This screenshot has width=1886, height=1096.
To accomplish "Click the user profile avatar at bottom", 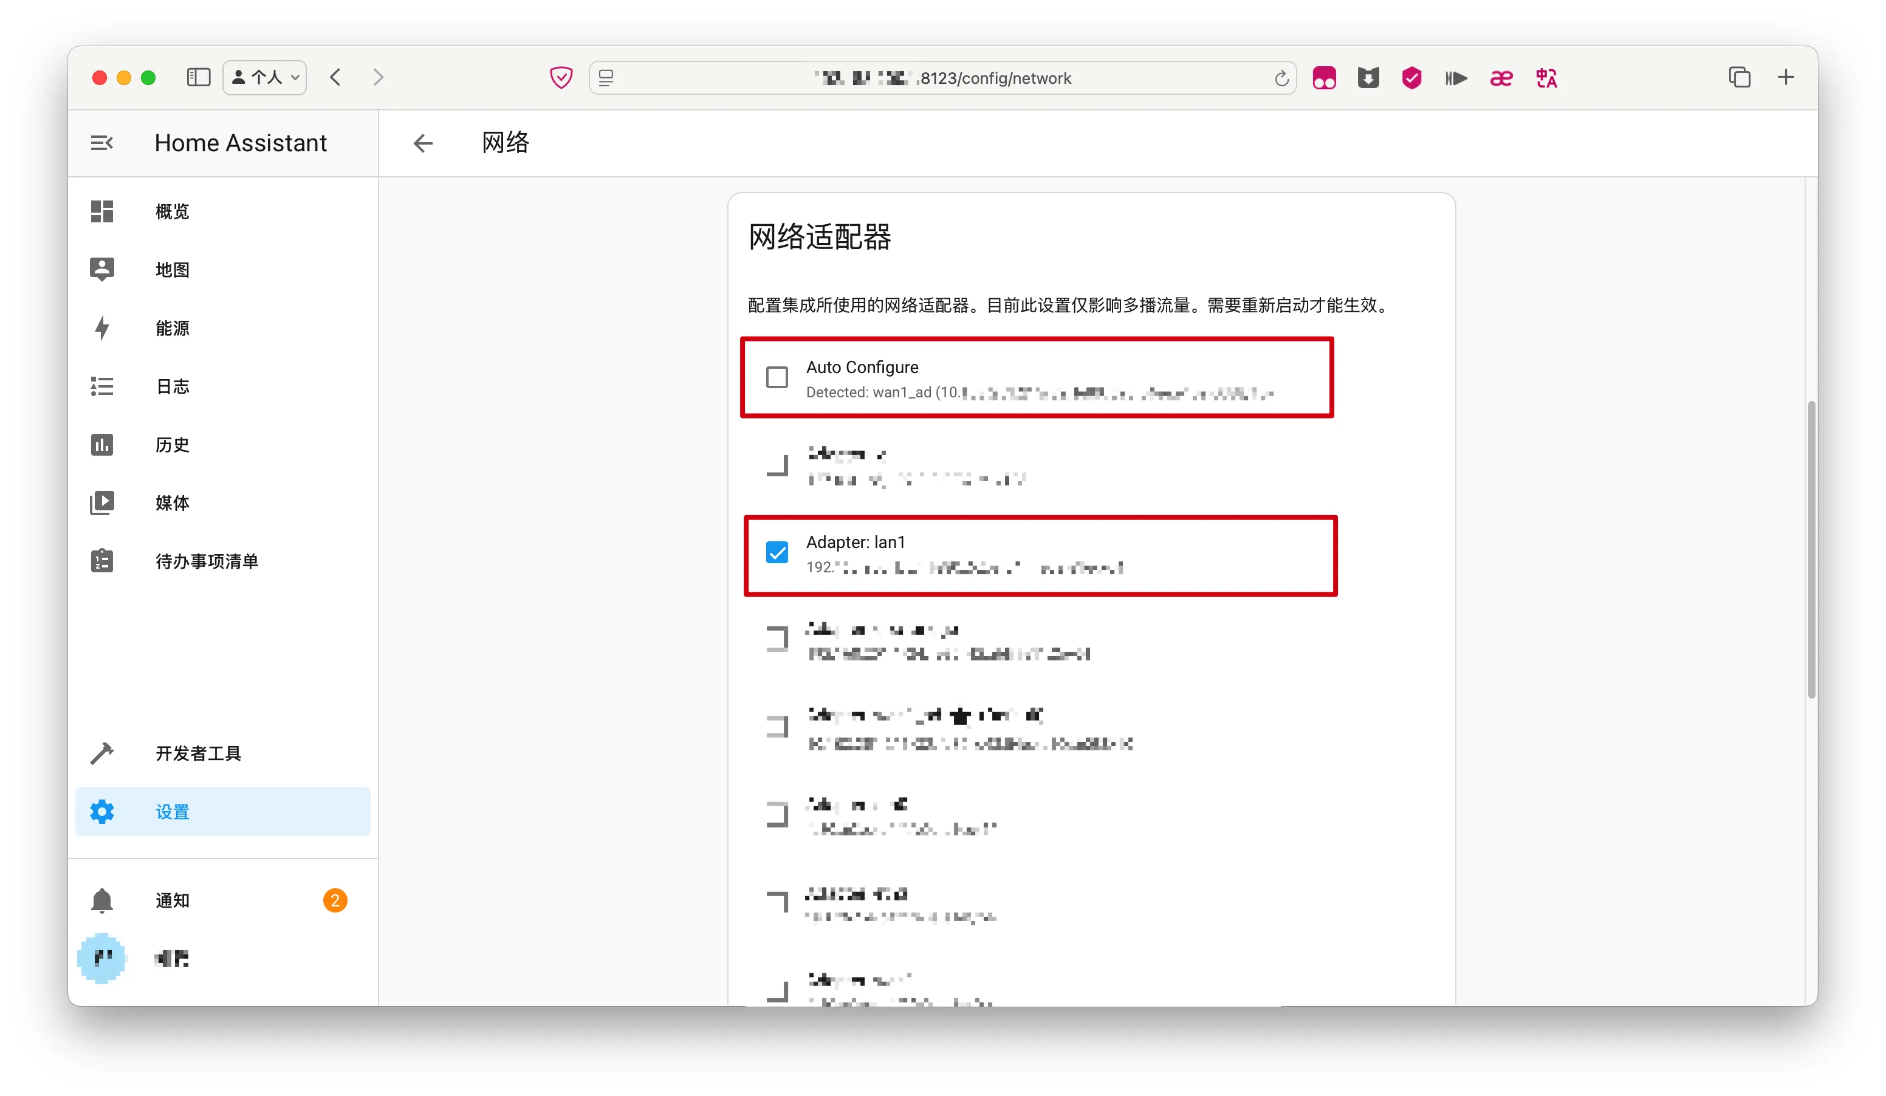I will pyautogui.click(x=102, y=958).
